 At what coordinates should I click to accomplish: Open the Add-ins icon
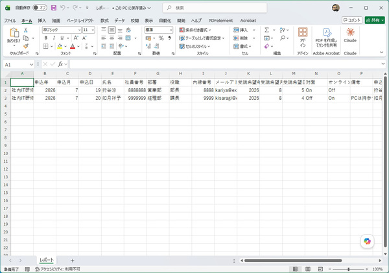[303, 37]
